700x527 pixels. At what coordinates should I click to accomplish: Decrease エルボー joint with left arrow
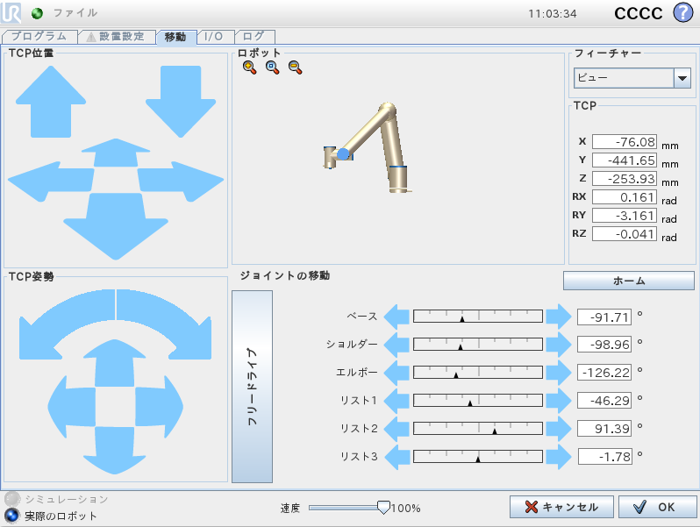tap(396, 373)
